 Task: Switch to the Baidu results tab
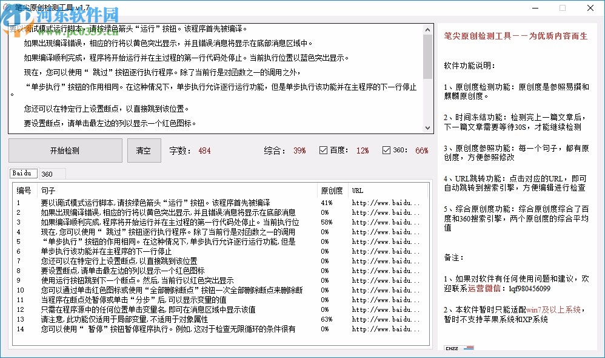coord(23,173)
